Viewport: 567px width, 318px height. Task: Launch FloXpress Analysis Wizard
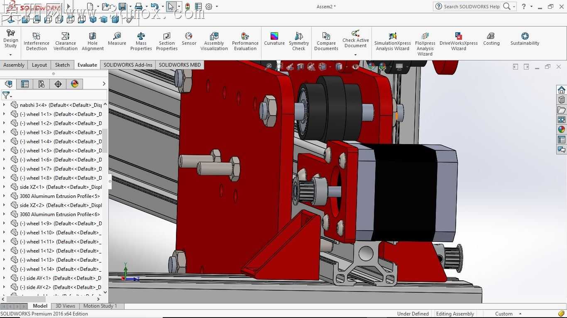click(x=425, y=44)
